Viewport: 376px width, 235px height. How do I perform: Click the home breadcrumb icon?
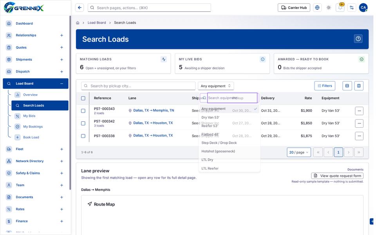(78, 23)
